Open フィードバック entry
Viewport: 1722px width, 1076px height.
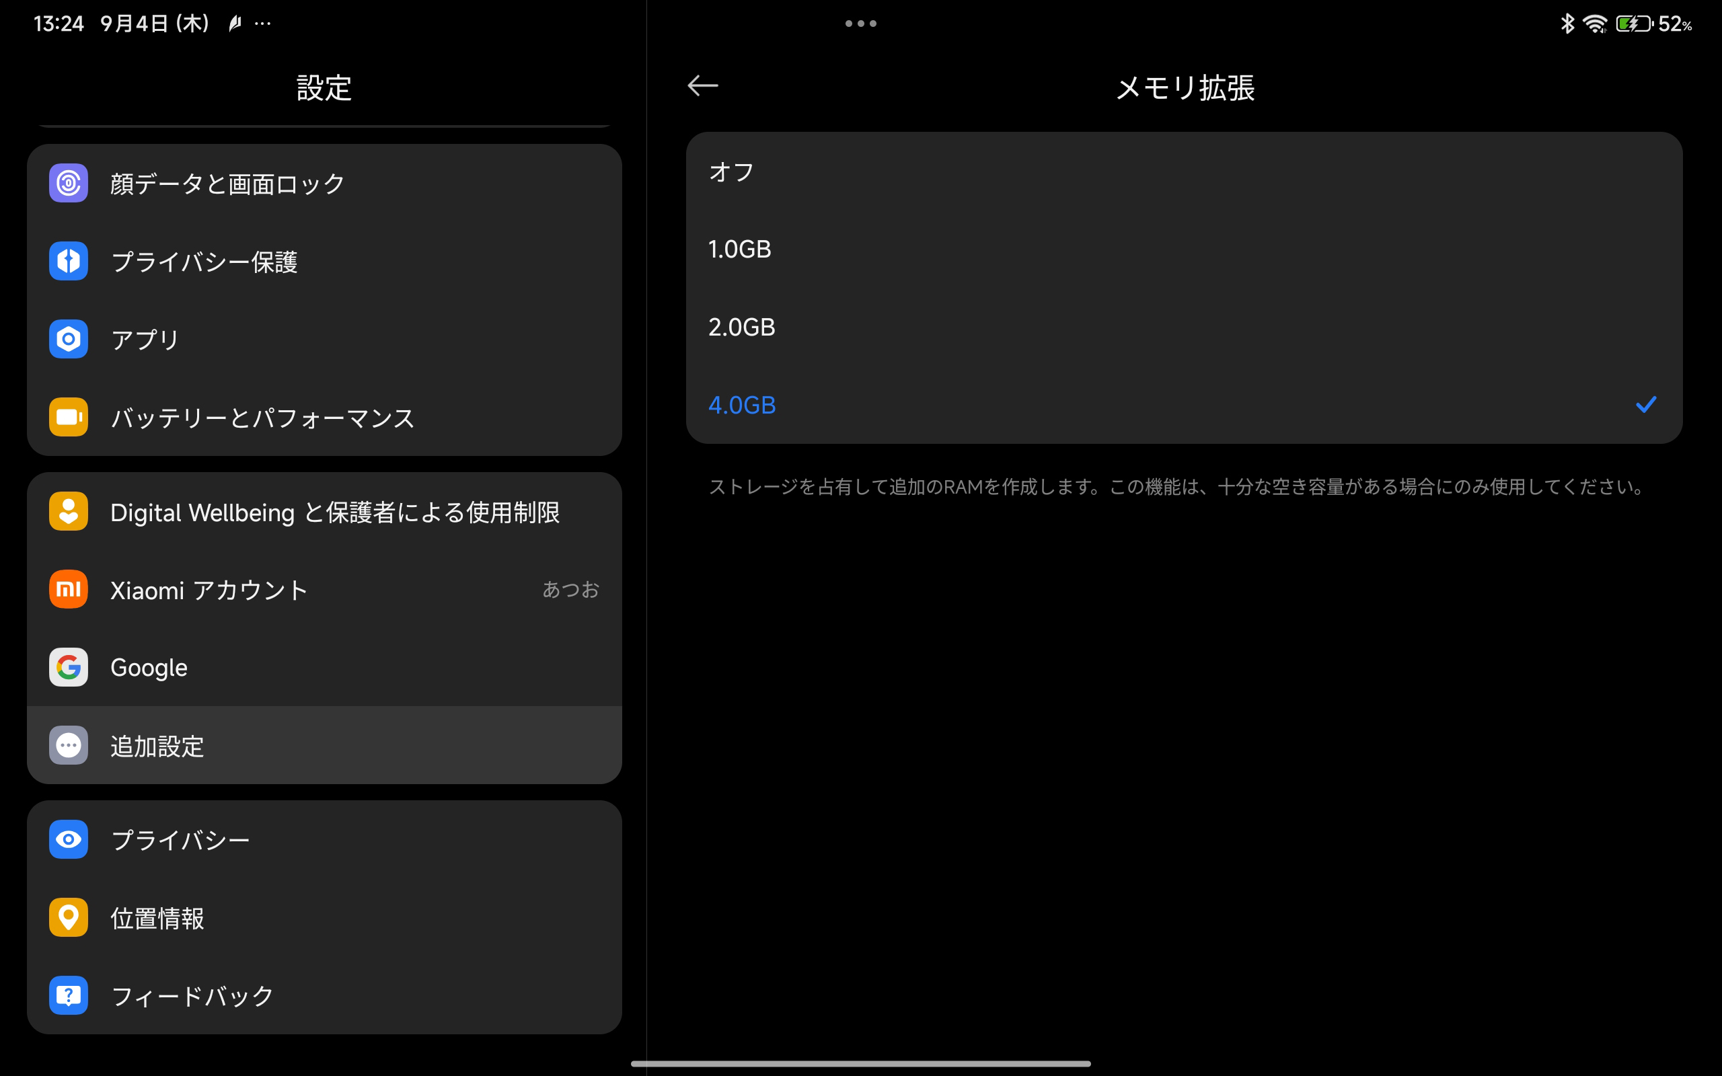point(324,995)
